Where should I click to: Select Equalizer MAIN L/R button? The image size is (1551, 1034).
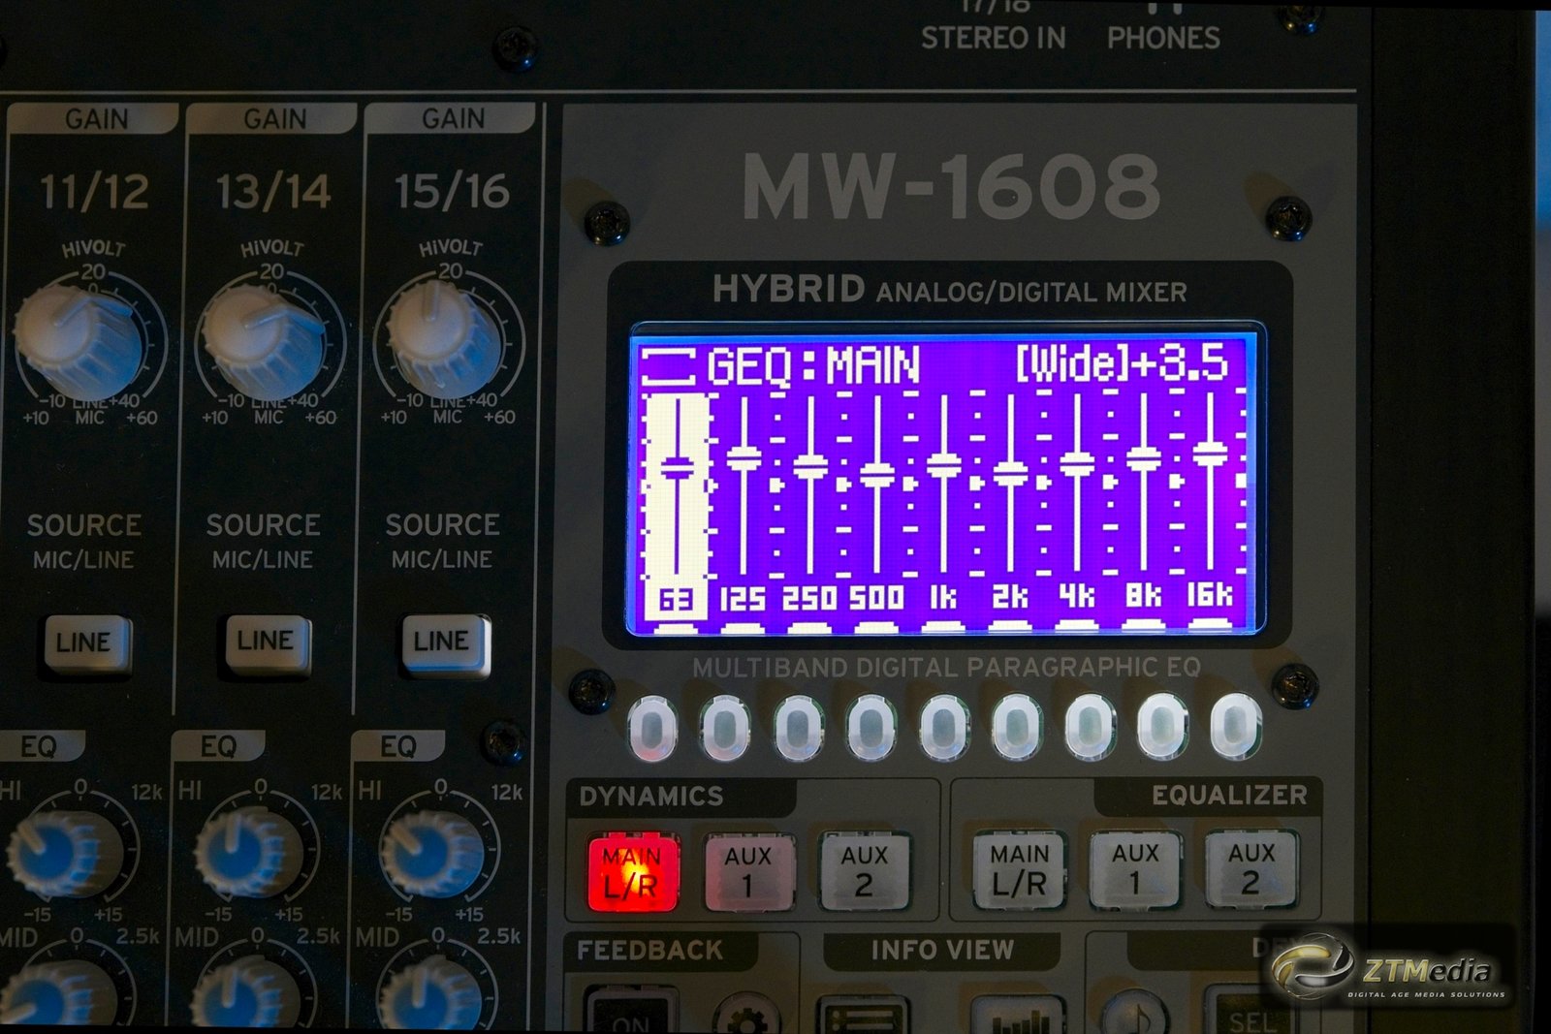pos(1019,869)
